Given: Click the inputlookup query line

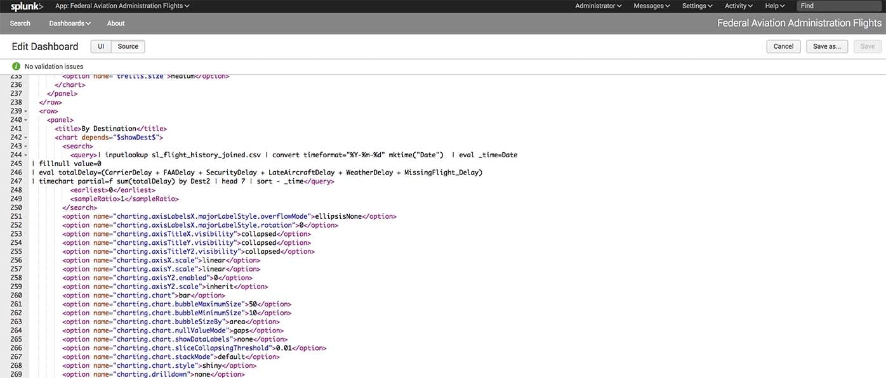Looking at the screenshot, I should click(294, 155).
